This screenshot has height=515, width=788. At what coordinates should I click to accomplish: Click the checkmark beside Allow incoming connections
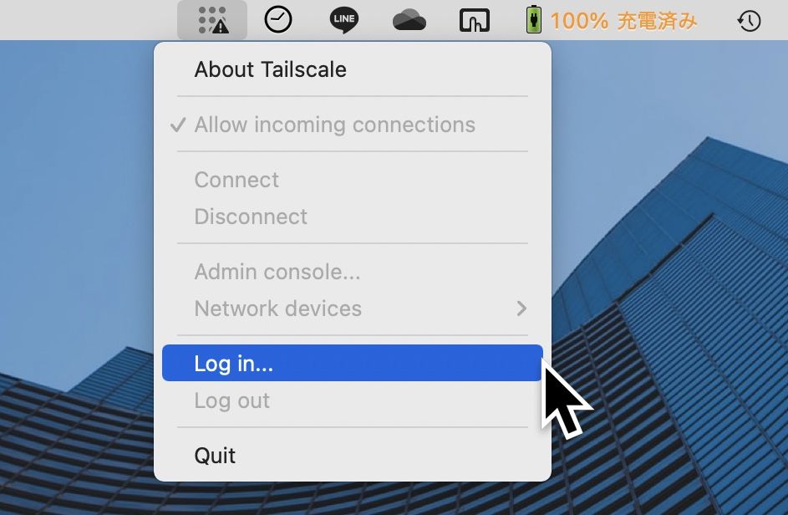178,125
